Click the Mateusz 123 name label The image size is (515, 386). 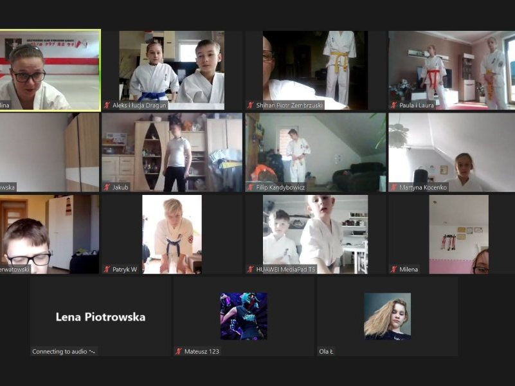(202, 351)
